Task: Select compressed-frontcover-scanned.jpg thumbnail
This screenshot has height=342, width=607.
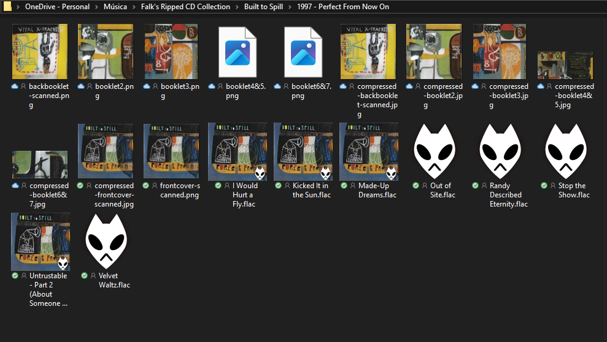Action: click(106, 151)
